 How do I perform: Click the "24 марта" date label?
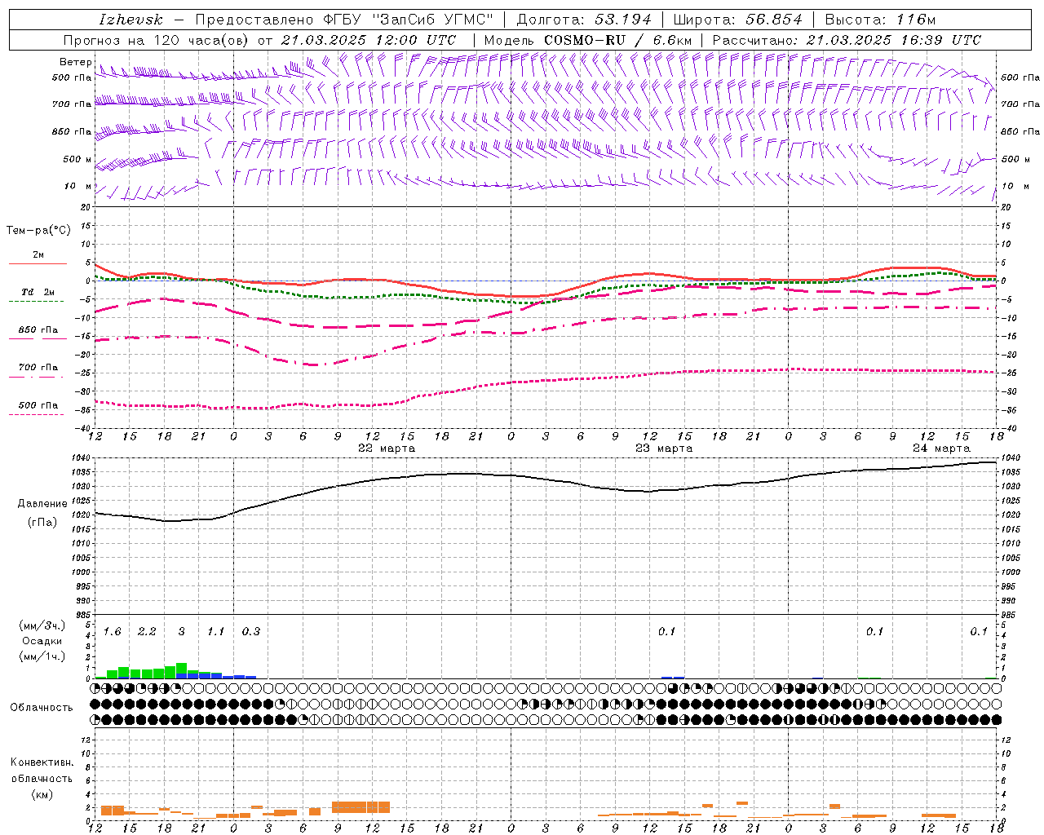(941, 448)
